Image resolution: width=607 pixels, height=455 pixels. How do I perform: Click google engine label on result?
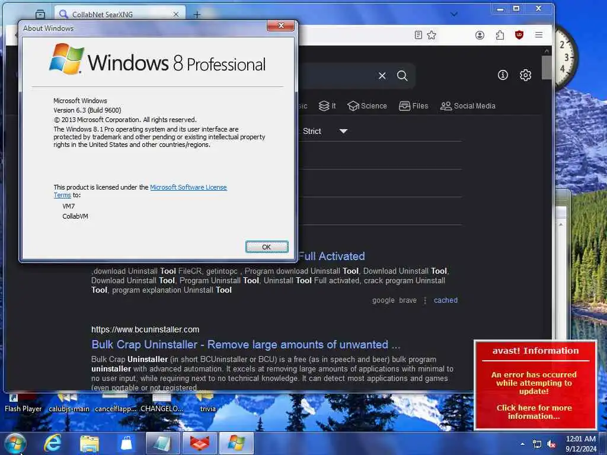point(384,300)
